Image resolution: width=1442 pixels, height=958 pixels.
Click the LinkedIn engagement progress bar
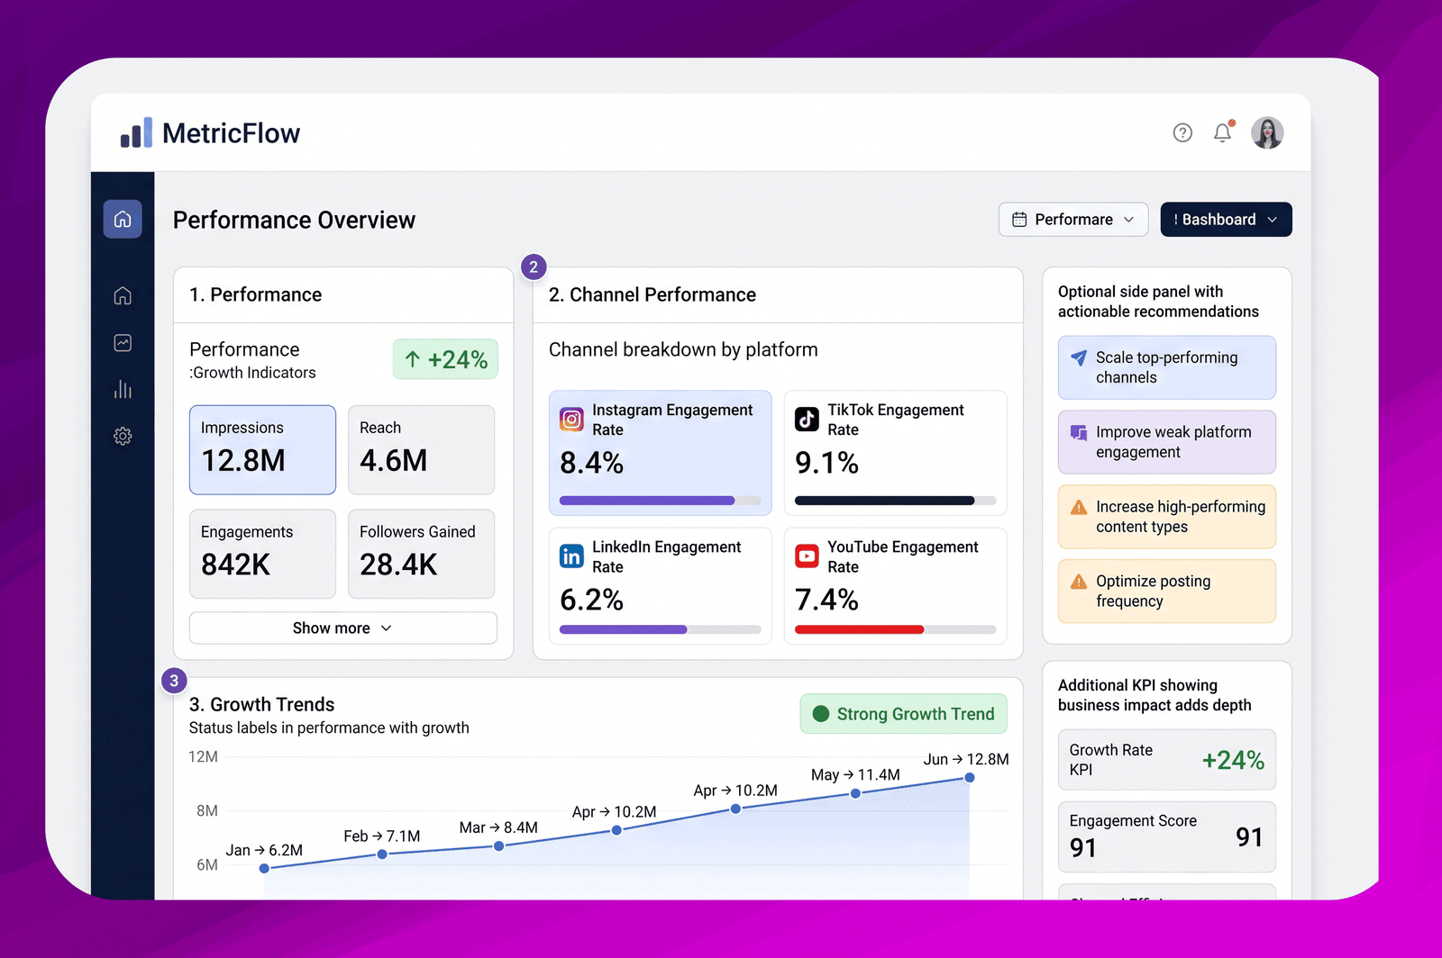coord(661,629)
